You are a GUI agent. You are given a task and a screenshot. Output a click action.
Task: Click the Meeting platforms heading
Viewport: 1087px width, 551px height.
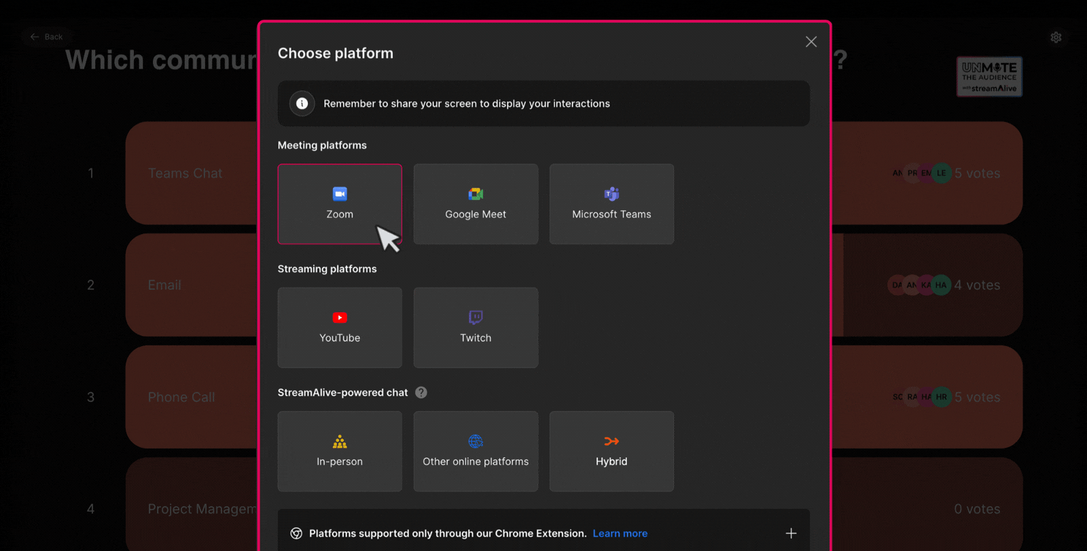coord(322,145)
